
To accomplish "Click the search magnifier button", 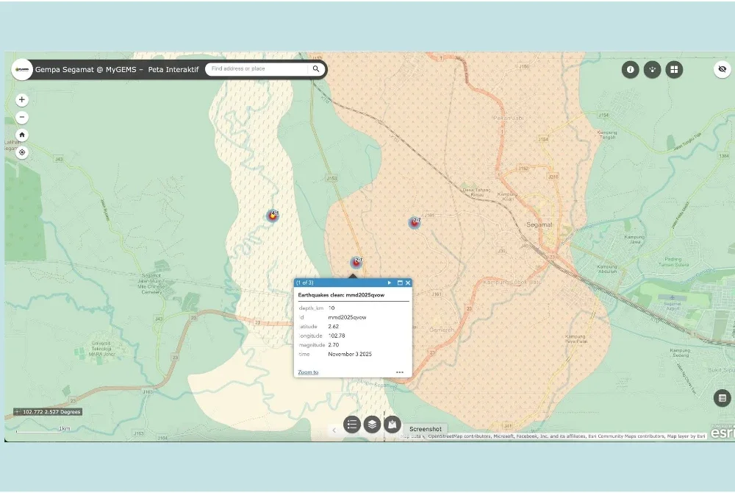I will coord(316,69).
